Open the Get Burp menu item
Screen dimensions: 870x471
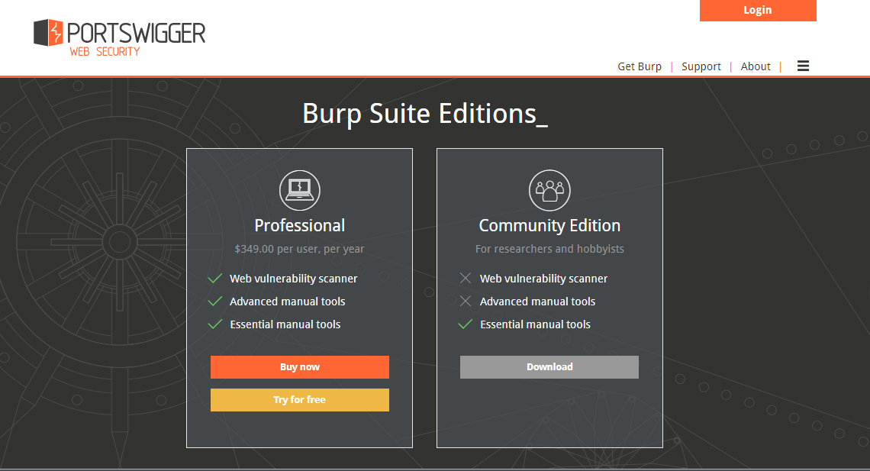click(x=640, y=66)
